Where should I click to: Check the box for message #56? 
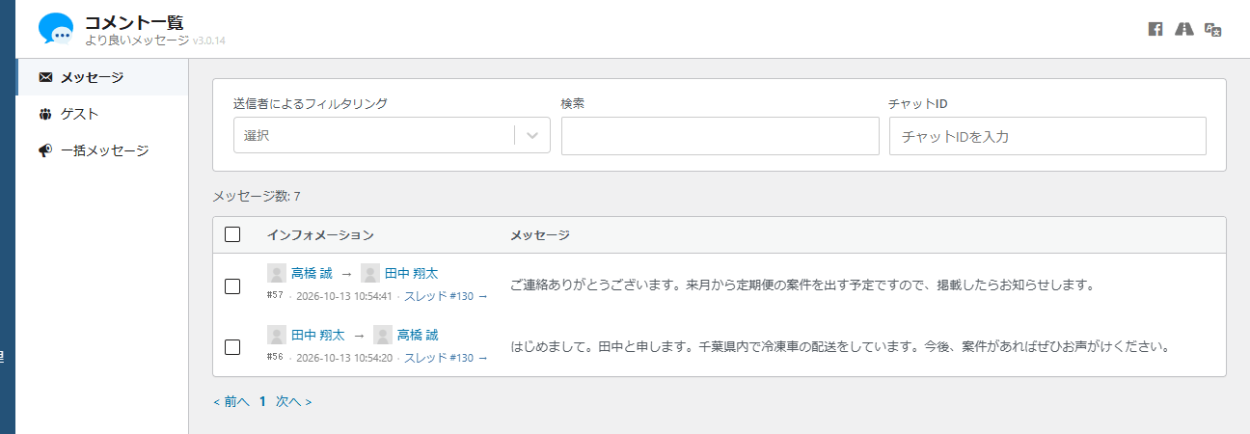coord(232,347)
